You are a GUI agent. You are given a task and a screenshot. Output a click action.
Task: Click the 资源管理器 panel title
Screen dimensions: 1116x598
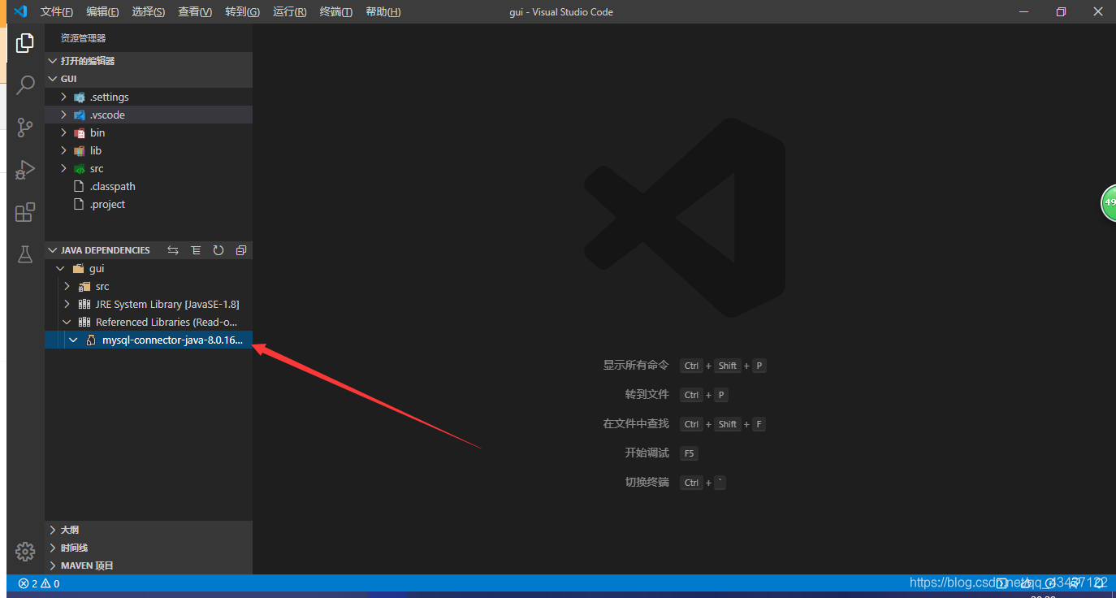click(x=83, y=38)
